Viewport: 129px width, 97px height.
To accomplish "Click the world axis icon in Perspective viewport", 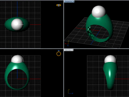I will pos(67,43).
